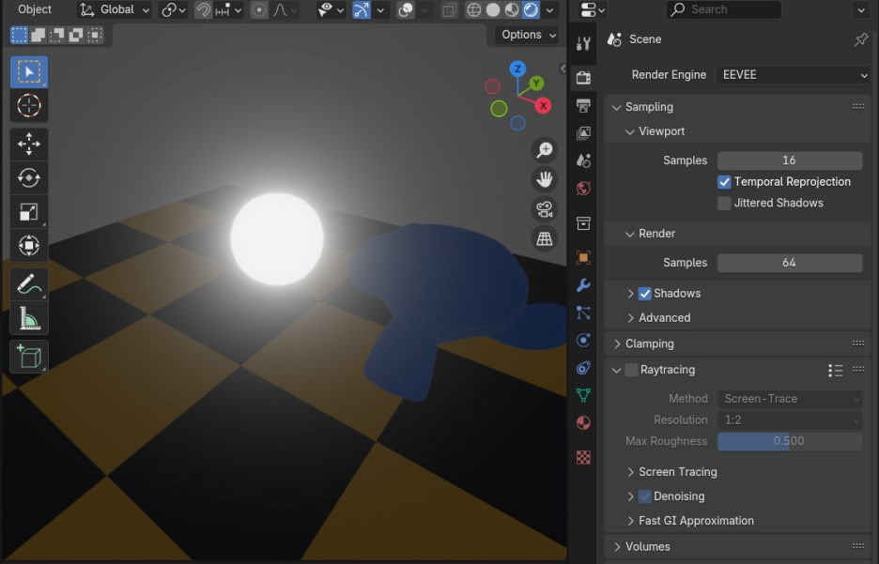Screen dimensions: 879x564
Task: Toggle proportional editing in header
Action: [x=259, y=9]
